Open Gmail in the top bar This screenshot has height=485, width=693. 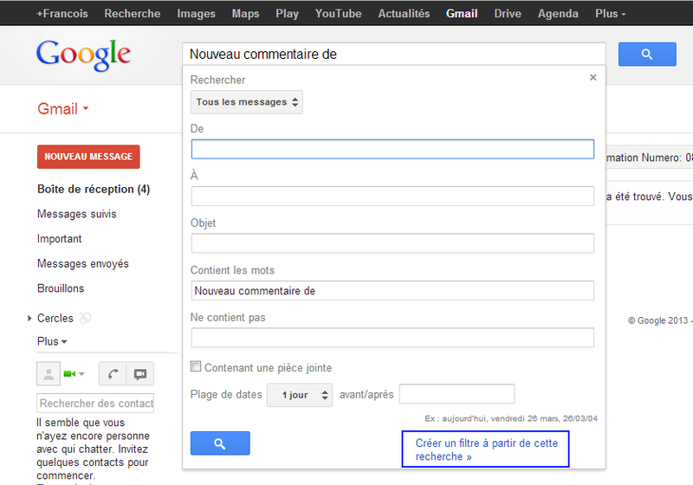point(462,14)
